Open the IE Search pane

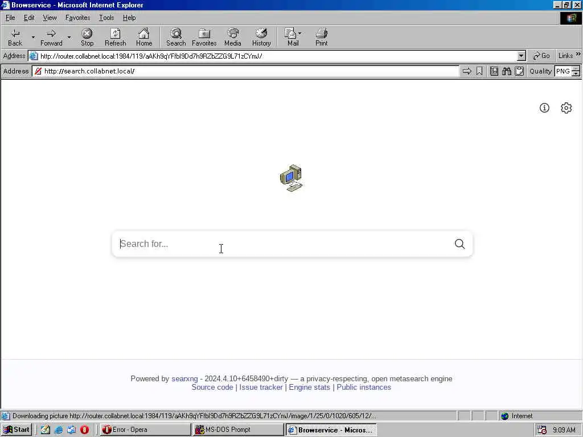coord(176,37)
